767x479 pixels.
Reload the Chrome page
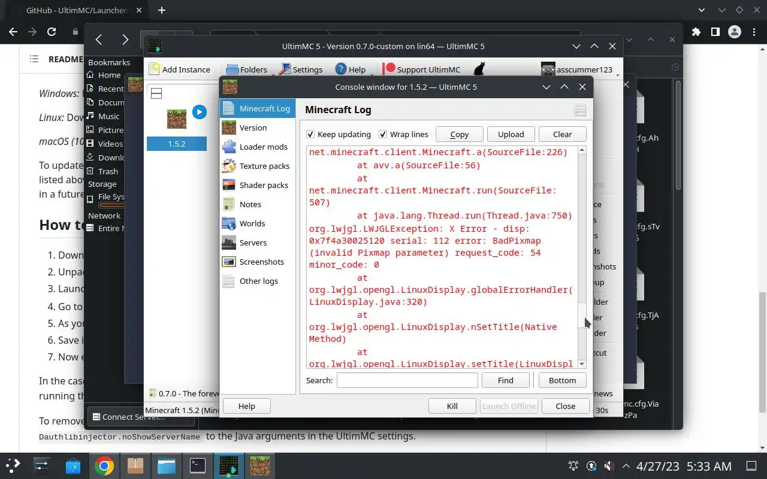click(52, 32)
